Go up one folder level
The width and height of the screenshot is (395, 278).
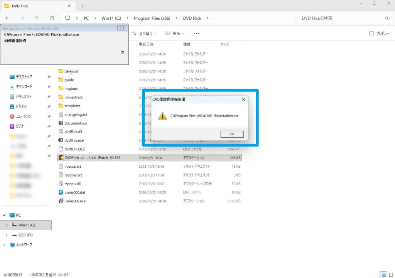point(37,18)
